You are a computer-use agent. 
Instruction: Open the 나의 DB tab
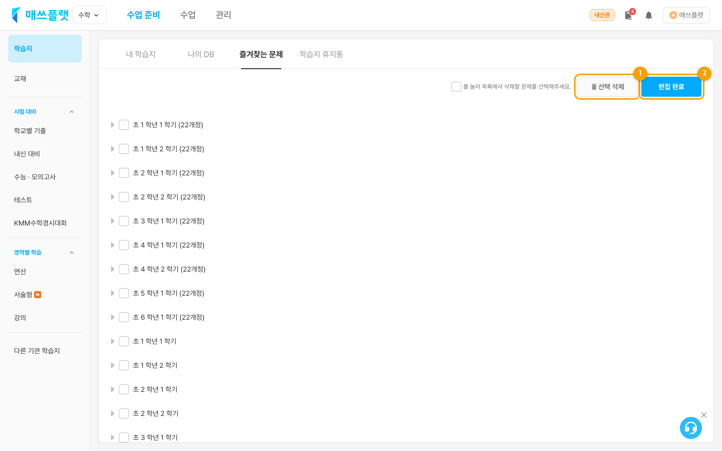pyautogui.click(x=201, y=54)
